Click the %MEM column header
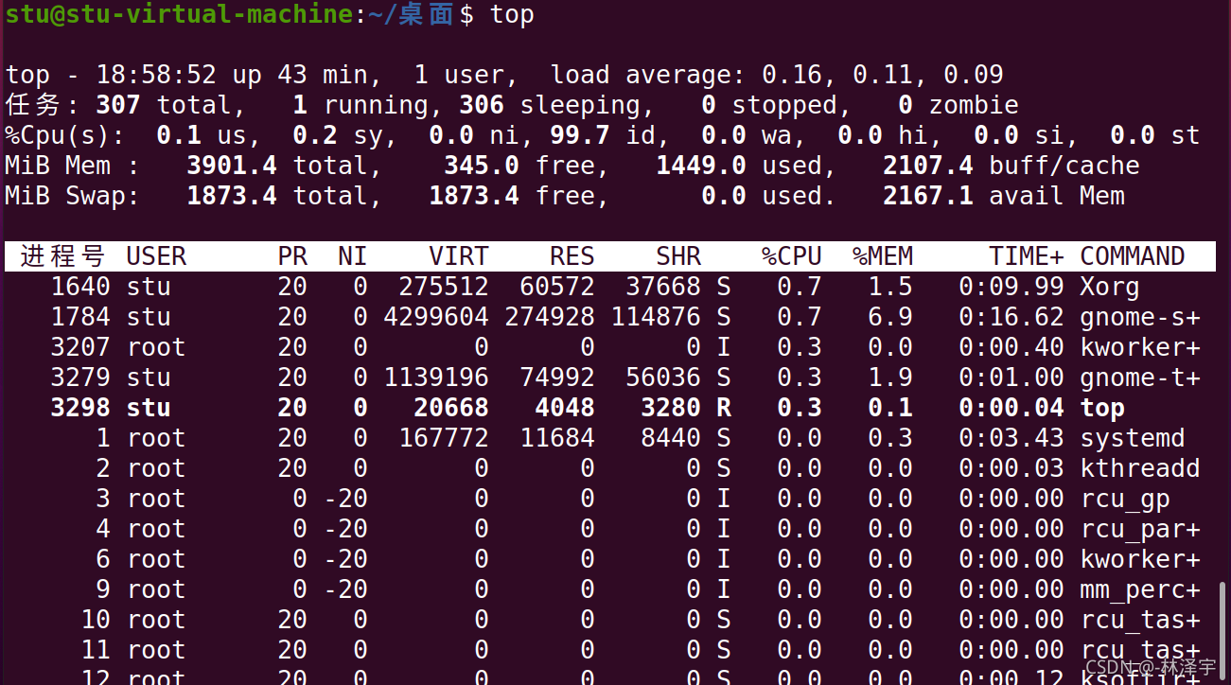 pyautogui.click(x=883, y=256)
